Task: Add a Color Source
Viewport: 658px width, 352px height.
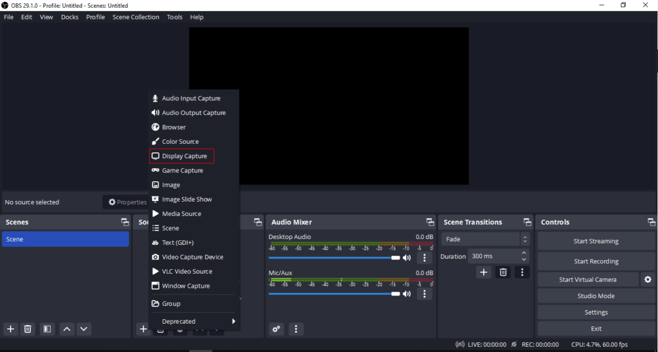Action: click(x=194, y=141)
